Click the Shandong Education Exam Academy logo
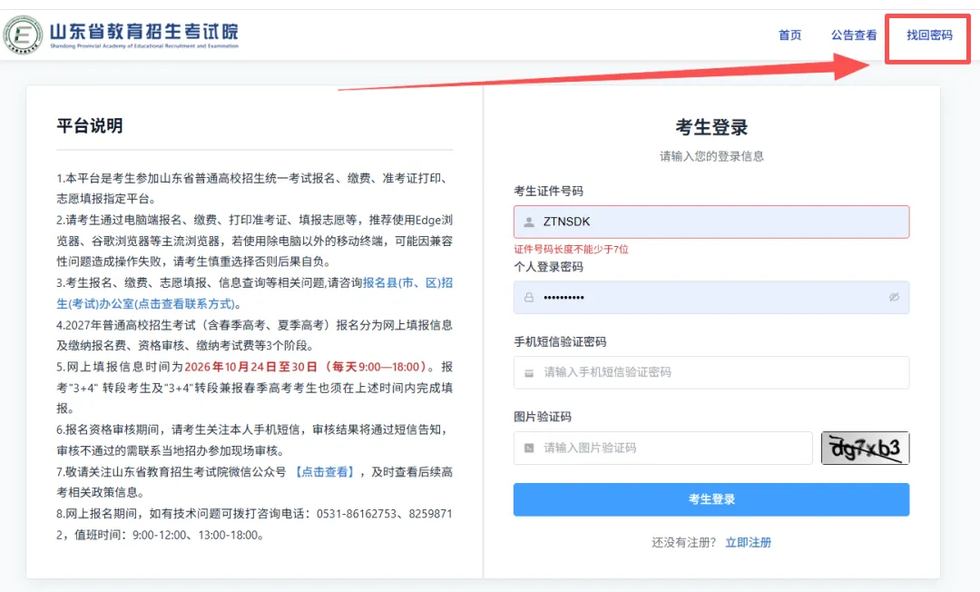Image resolution: width=980 pixels, height=592 pixels. tap(24, 35)
